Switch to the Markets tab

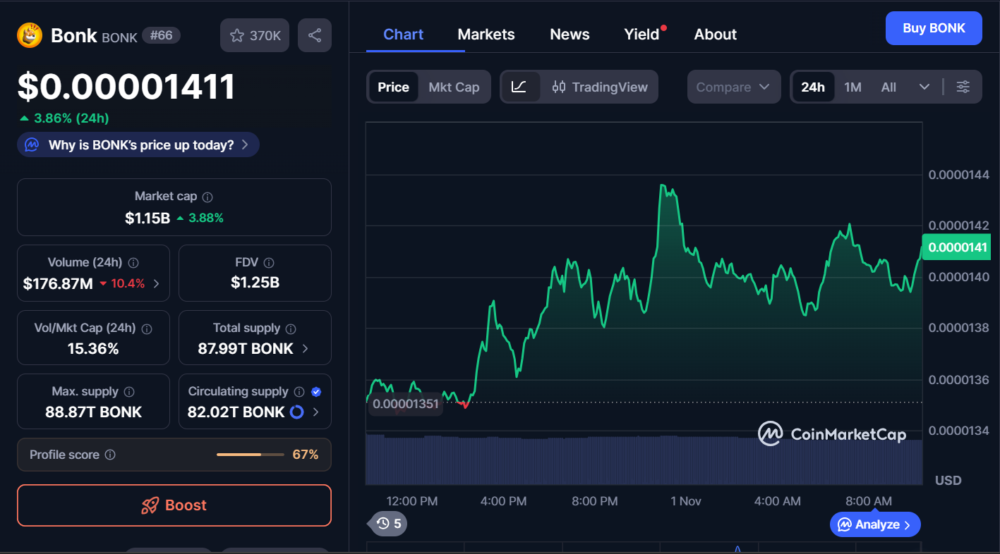486,35
